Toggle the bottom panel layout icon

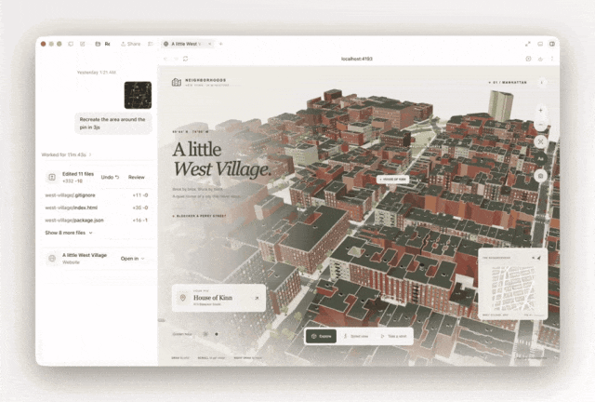[540, 44]
